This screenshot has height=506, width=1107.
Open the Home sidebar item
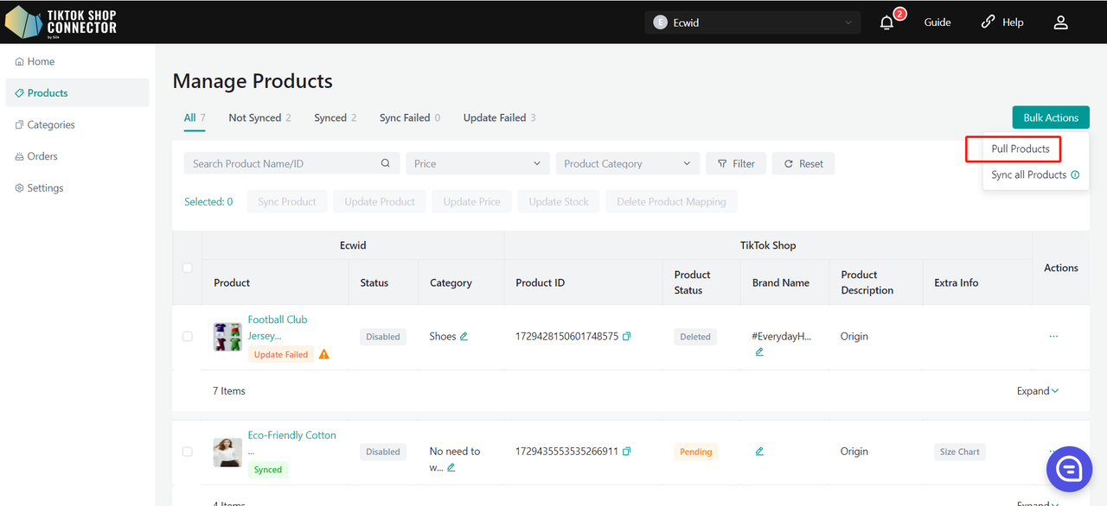coord(77,61)
